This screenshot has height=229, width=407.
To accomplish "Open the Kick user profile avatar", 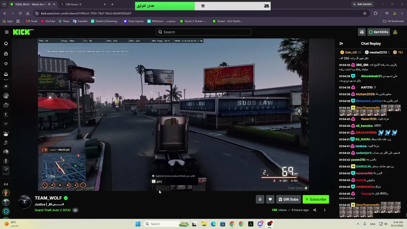I will [395, 32].
